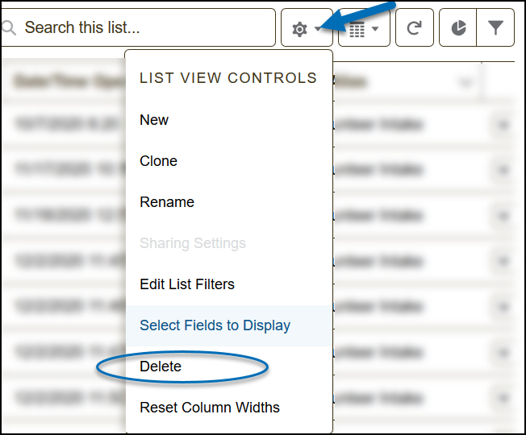Expand the third row's action dropdown

pos(503,216)
